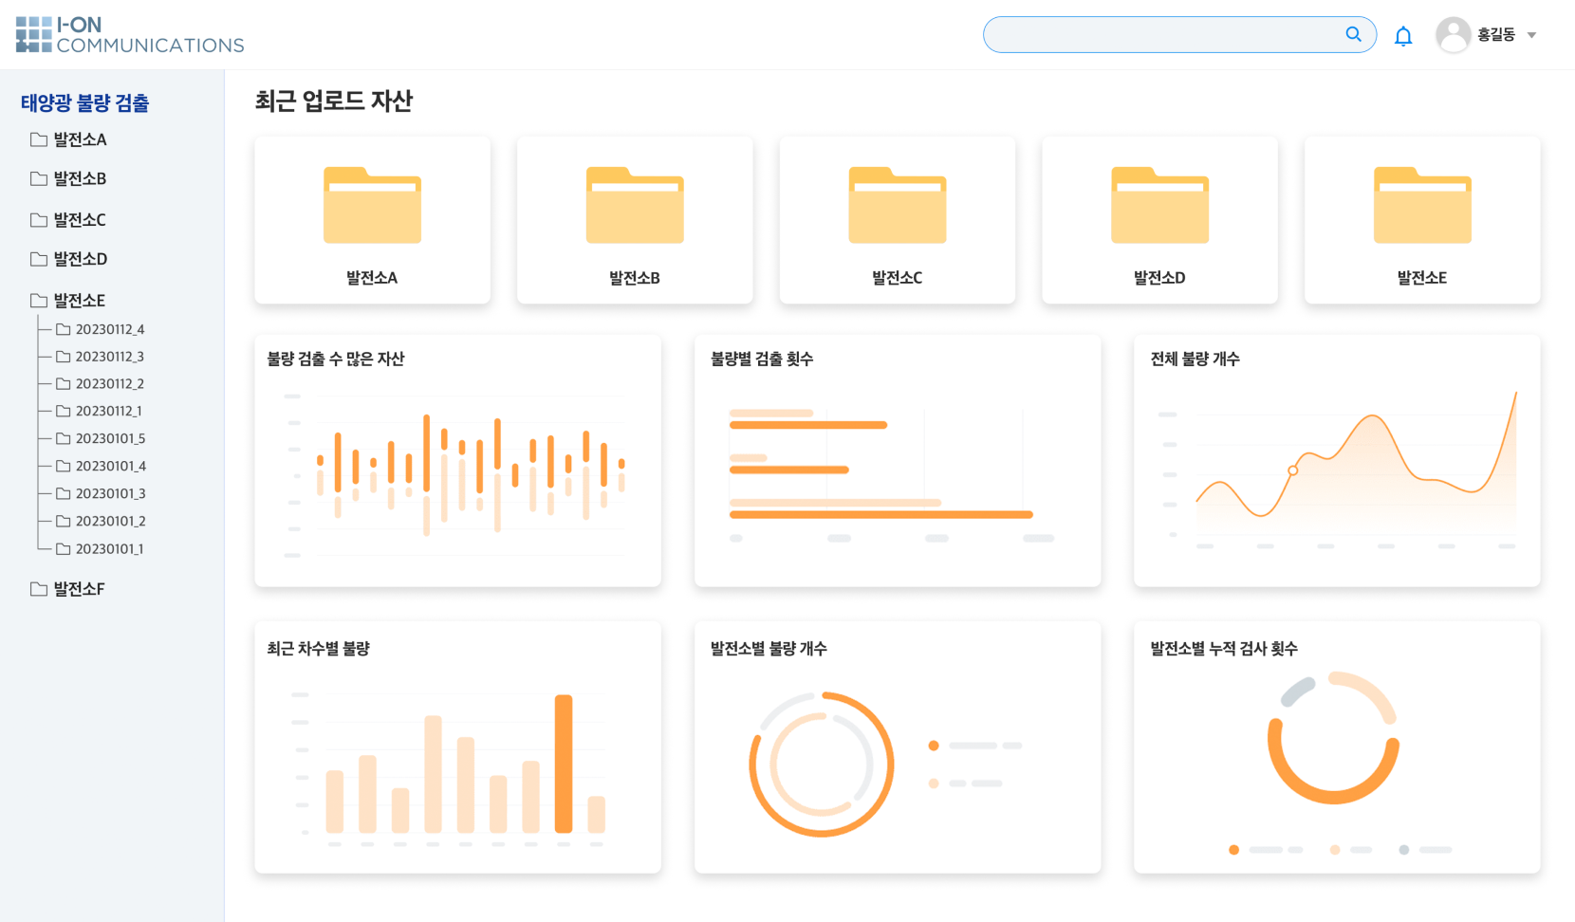The image size is (1575, 922).
Task: Click the gray legend dot in 발전소별 누적 검사 횟수
Action: tap(1404, 850)
